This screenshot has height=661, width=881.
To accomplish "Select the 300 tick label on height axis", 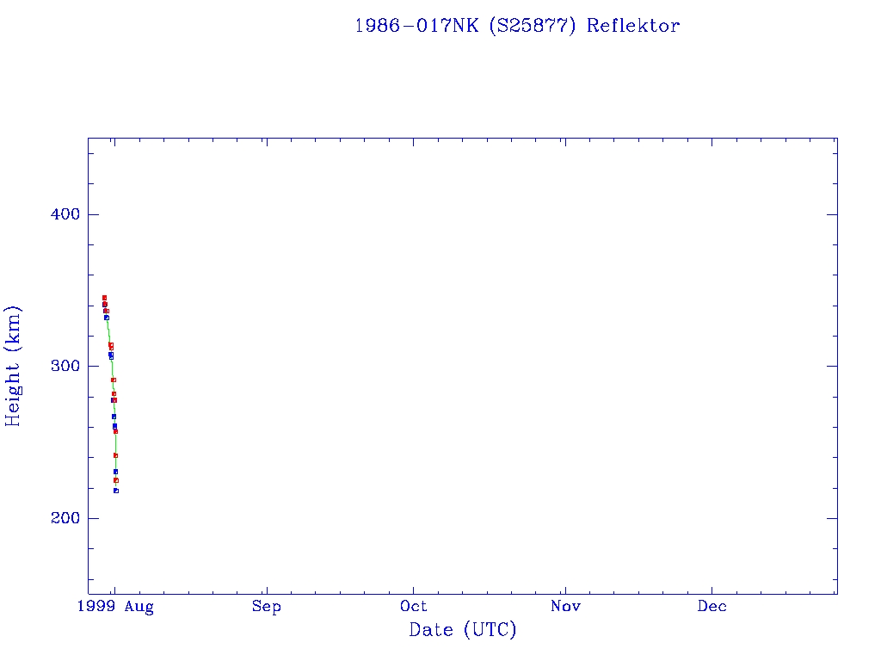I will (59, 367).
